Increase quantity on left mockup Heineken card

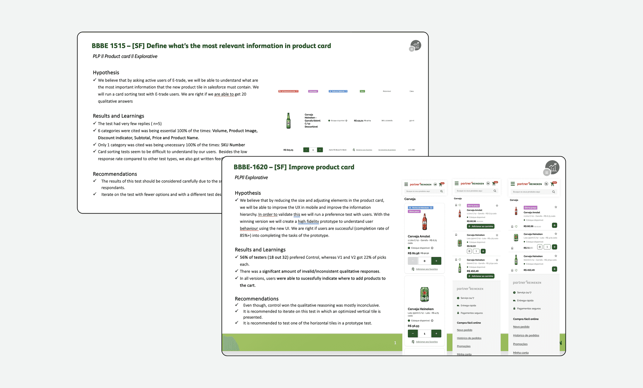(x=436, y=334)
